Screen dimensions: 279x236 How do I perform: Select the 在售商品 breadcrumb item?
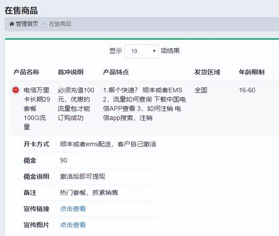click(x=60, y=24)
